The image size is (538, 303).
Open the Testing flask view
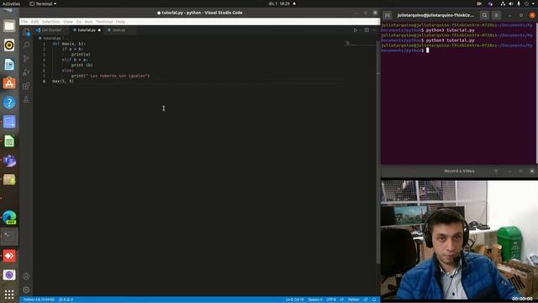26,99
